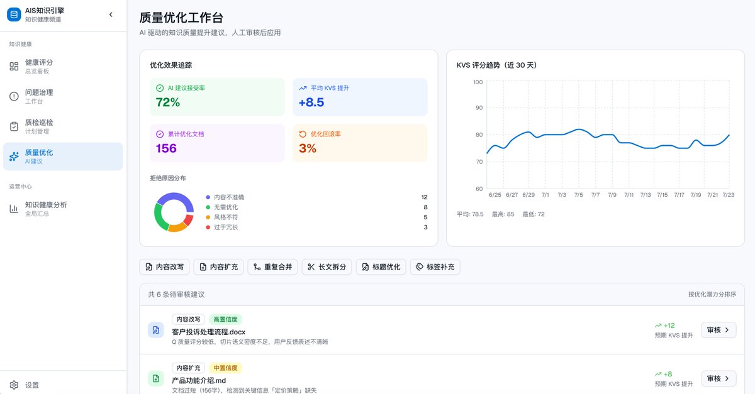Click the 问题治理 alert circle icon
The width and height of the screenshot is (755, 394).
tap(14, 96)
